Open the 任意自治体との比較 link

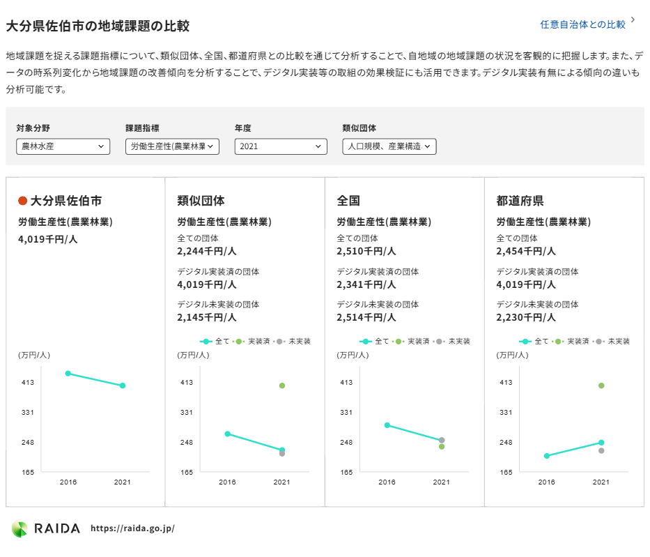pos(584,23)
